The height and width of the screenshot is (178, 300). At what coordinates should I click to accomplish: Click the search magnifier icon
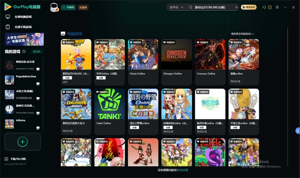click(190, 7)
